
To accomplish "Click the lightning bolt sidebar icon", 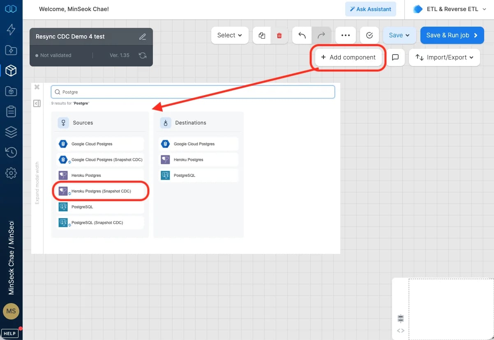I will point(11,29).
